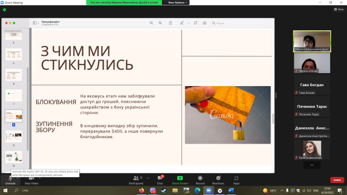Expand participants options arrow beside count
The width and height of the screenshot is (347, 195).
pos(148,178)
